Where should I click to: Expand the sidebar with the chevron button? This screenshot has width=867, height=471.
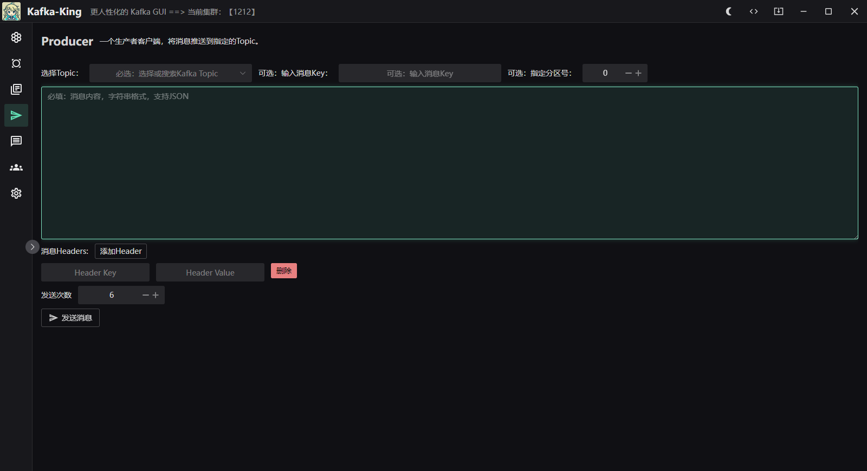click(x=33, y=247)
